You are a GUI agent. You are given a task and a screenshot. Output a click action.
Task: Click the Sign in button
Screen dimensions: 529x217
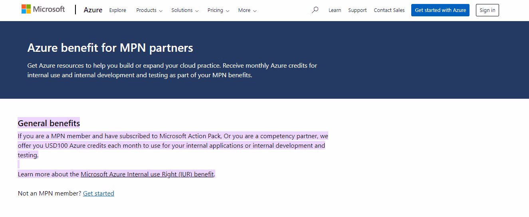[x=487, y=10]
